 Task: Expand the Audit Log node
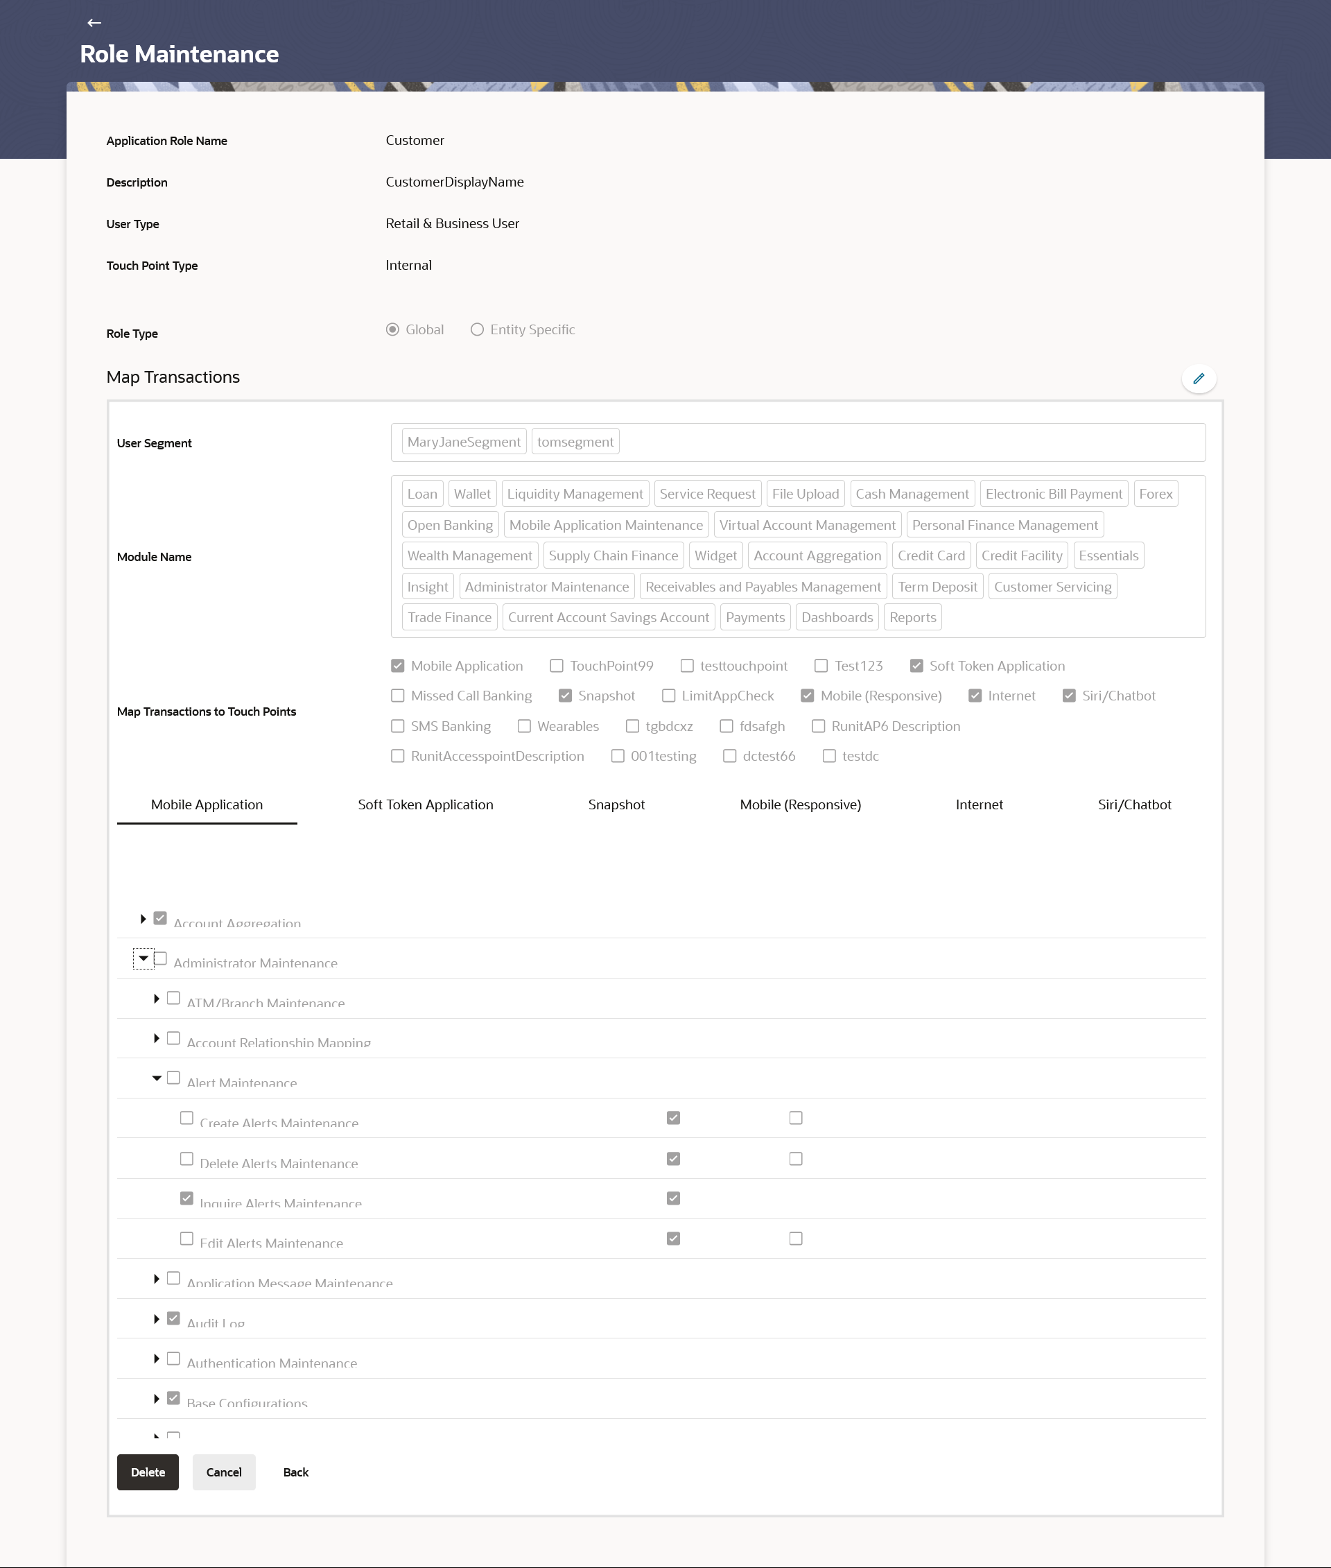coord(156,1318)
